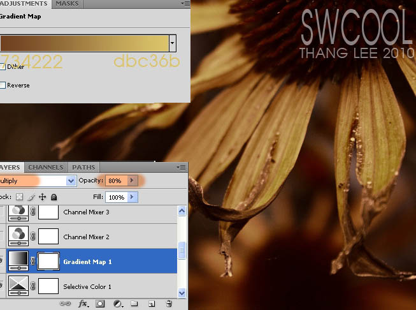Click Channel Mixer 3 adjustment thumbnail
Image resolution: width=416 pixels, height=310 pixels.
(x=18, y=213)
